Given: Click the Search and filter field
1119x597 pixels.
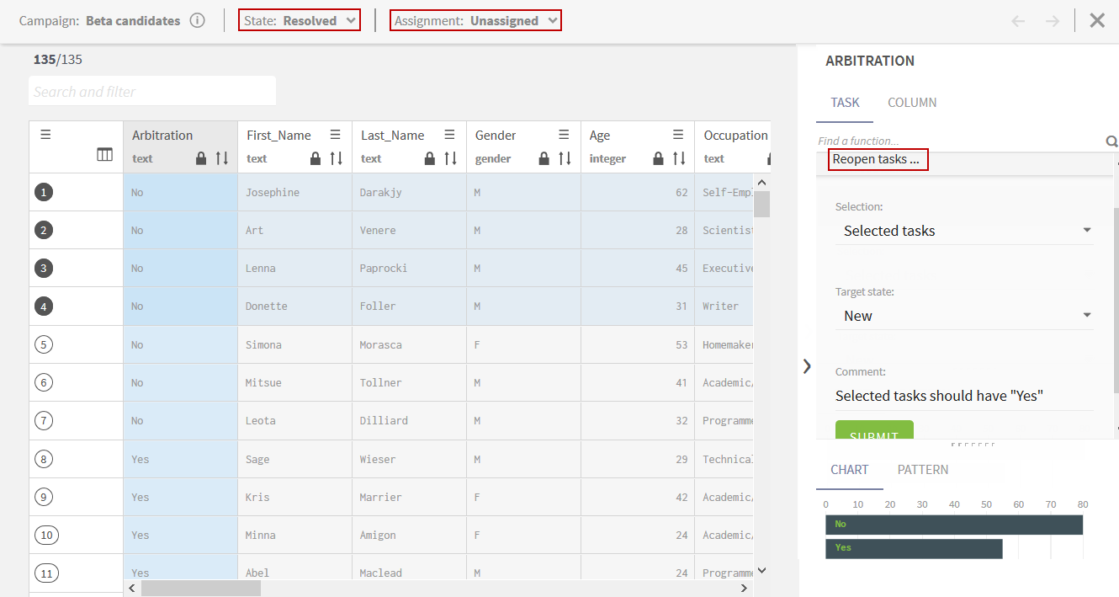Looking at the screenshot, I should tap(152, 91).
